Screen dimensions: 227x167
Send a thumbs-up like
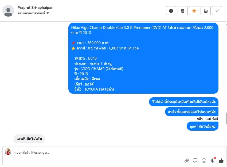pyautogui.click(x=221, y=161)
